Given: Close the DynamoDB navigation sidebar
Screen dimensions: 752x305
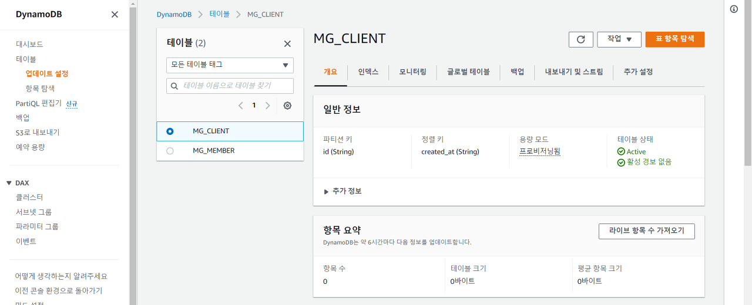Looking at the screenshot, I should 115,15.
